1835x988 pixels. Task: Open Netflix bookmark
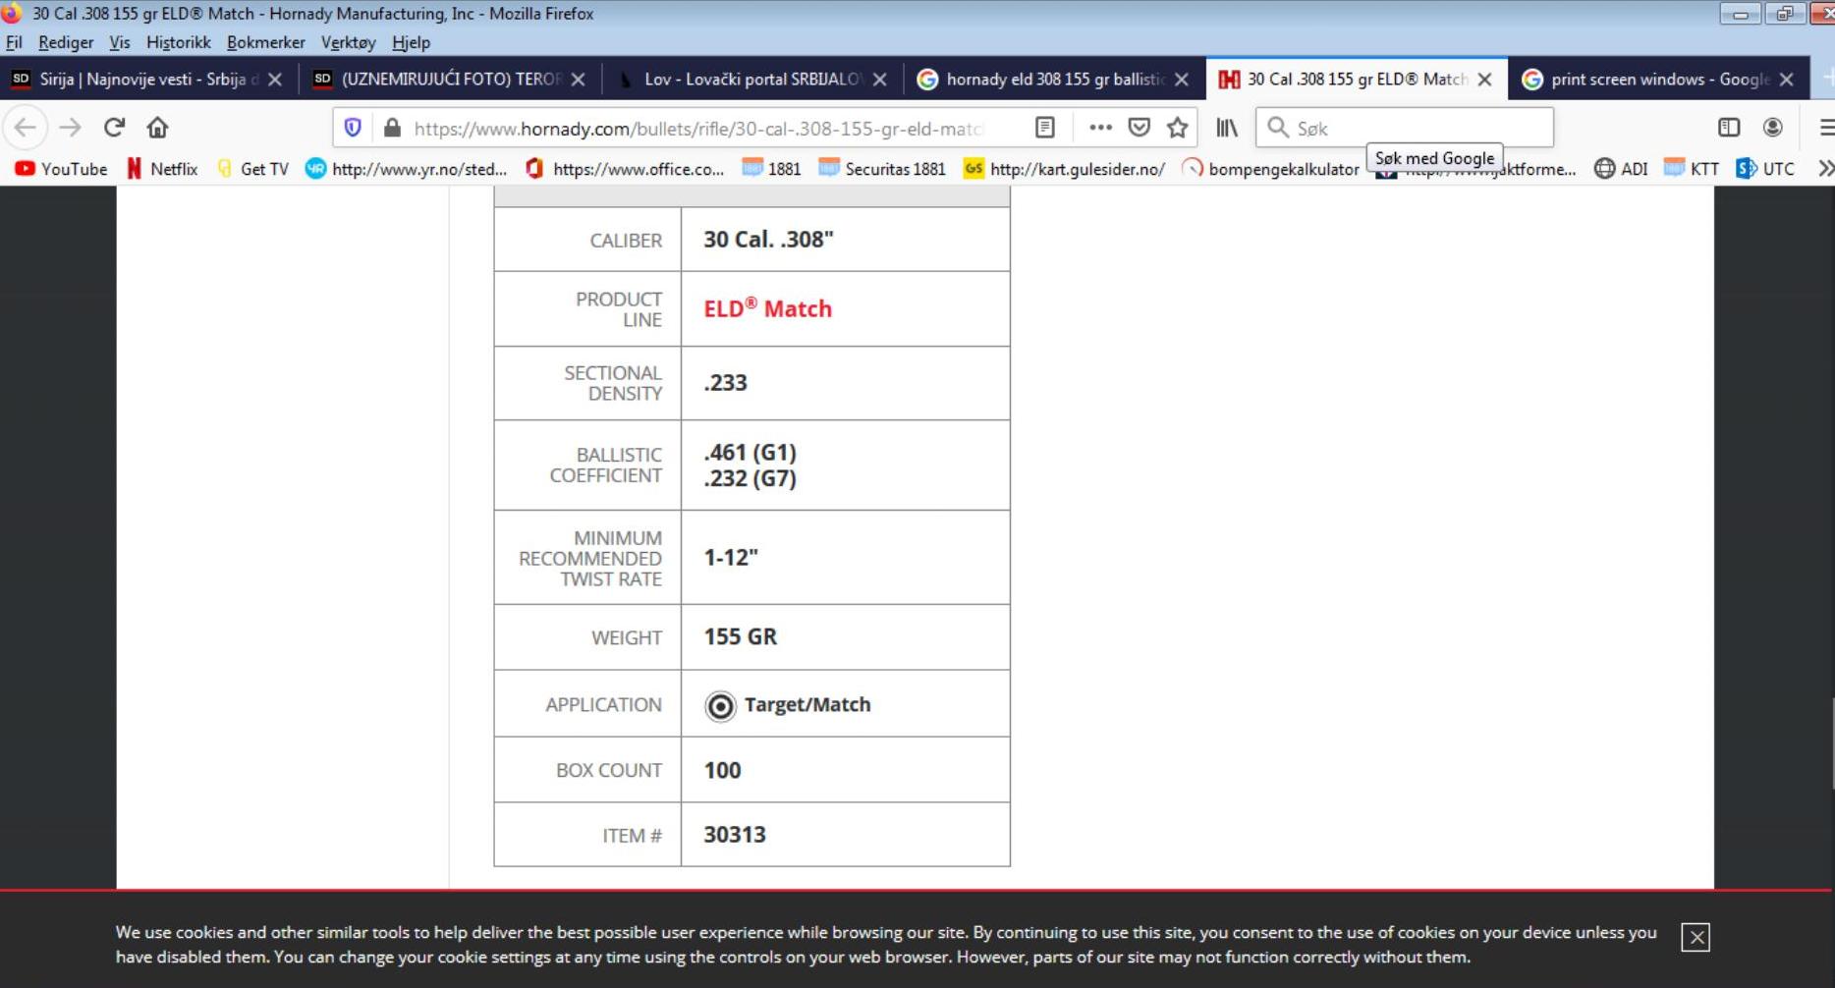point(162,169)
